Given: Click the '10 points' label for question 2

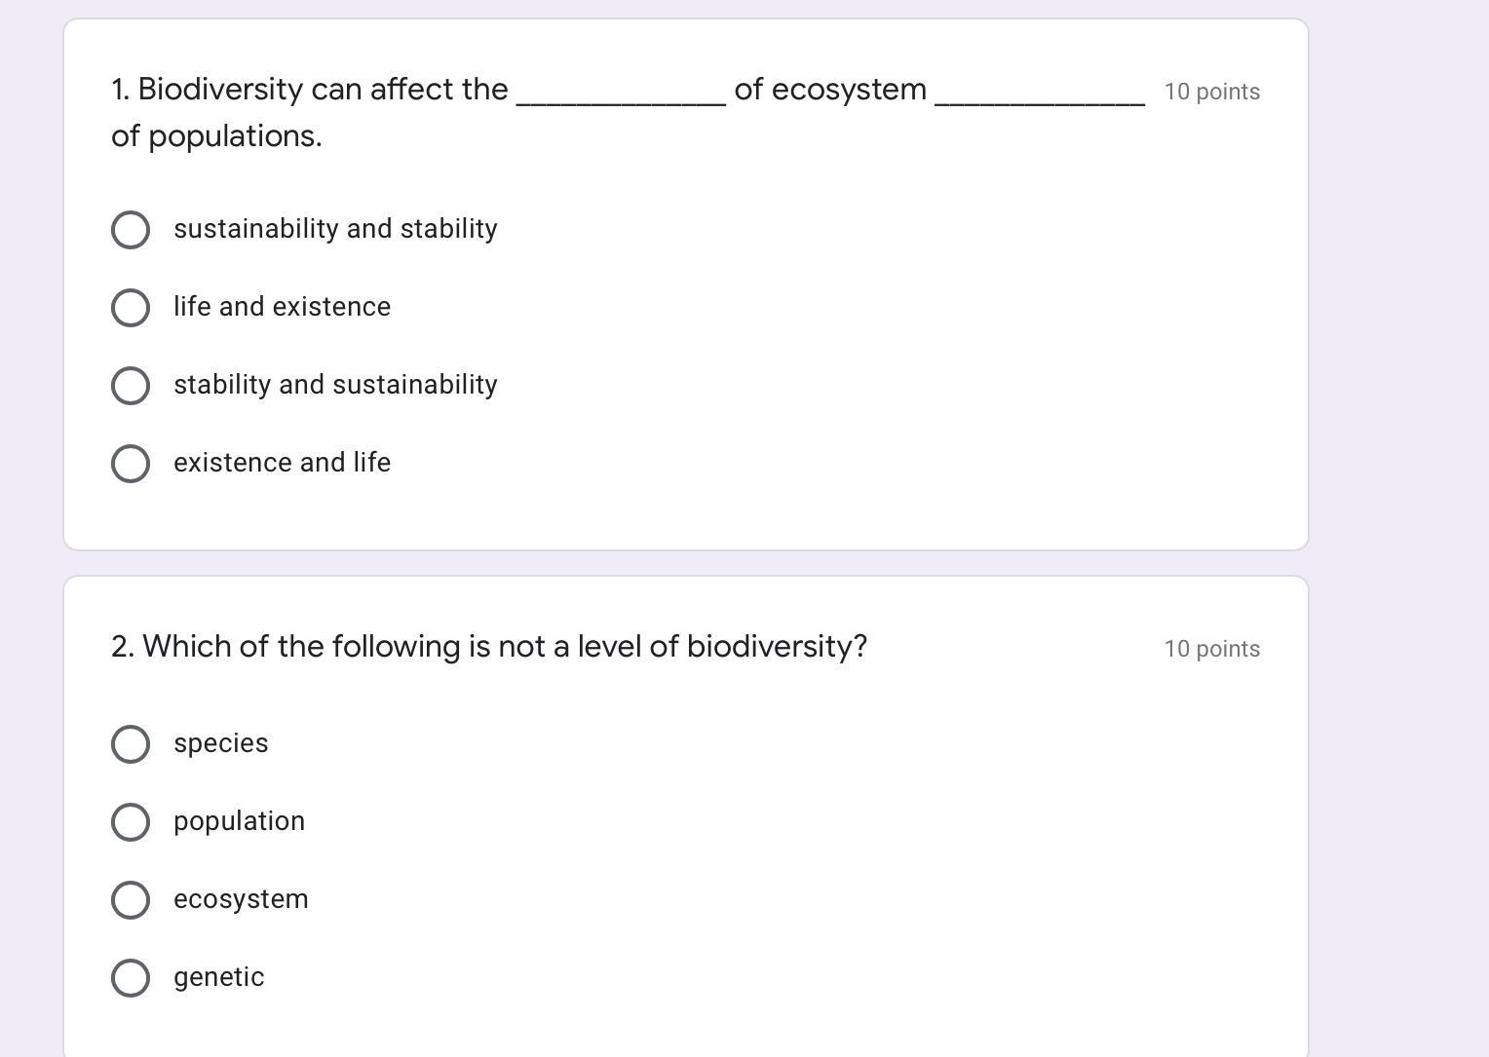Looking at the screenshot, I should coord(1212,649).
